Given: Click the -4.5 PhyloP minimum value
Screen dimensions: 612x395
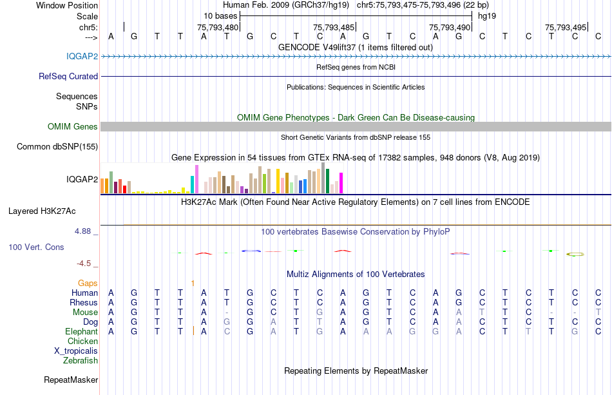Looking at the screenshot, I should pos(84,264).
